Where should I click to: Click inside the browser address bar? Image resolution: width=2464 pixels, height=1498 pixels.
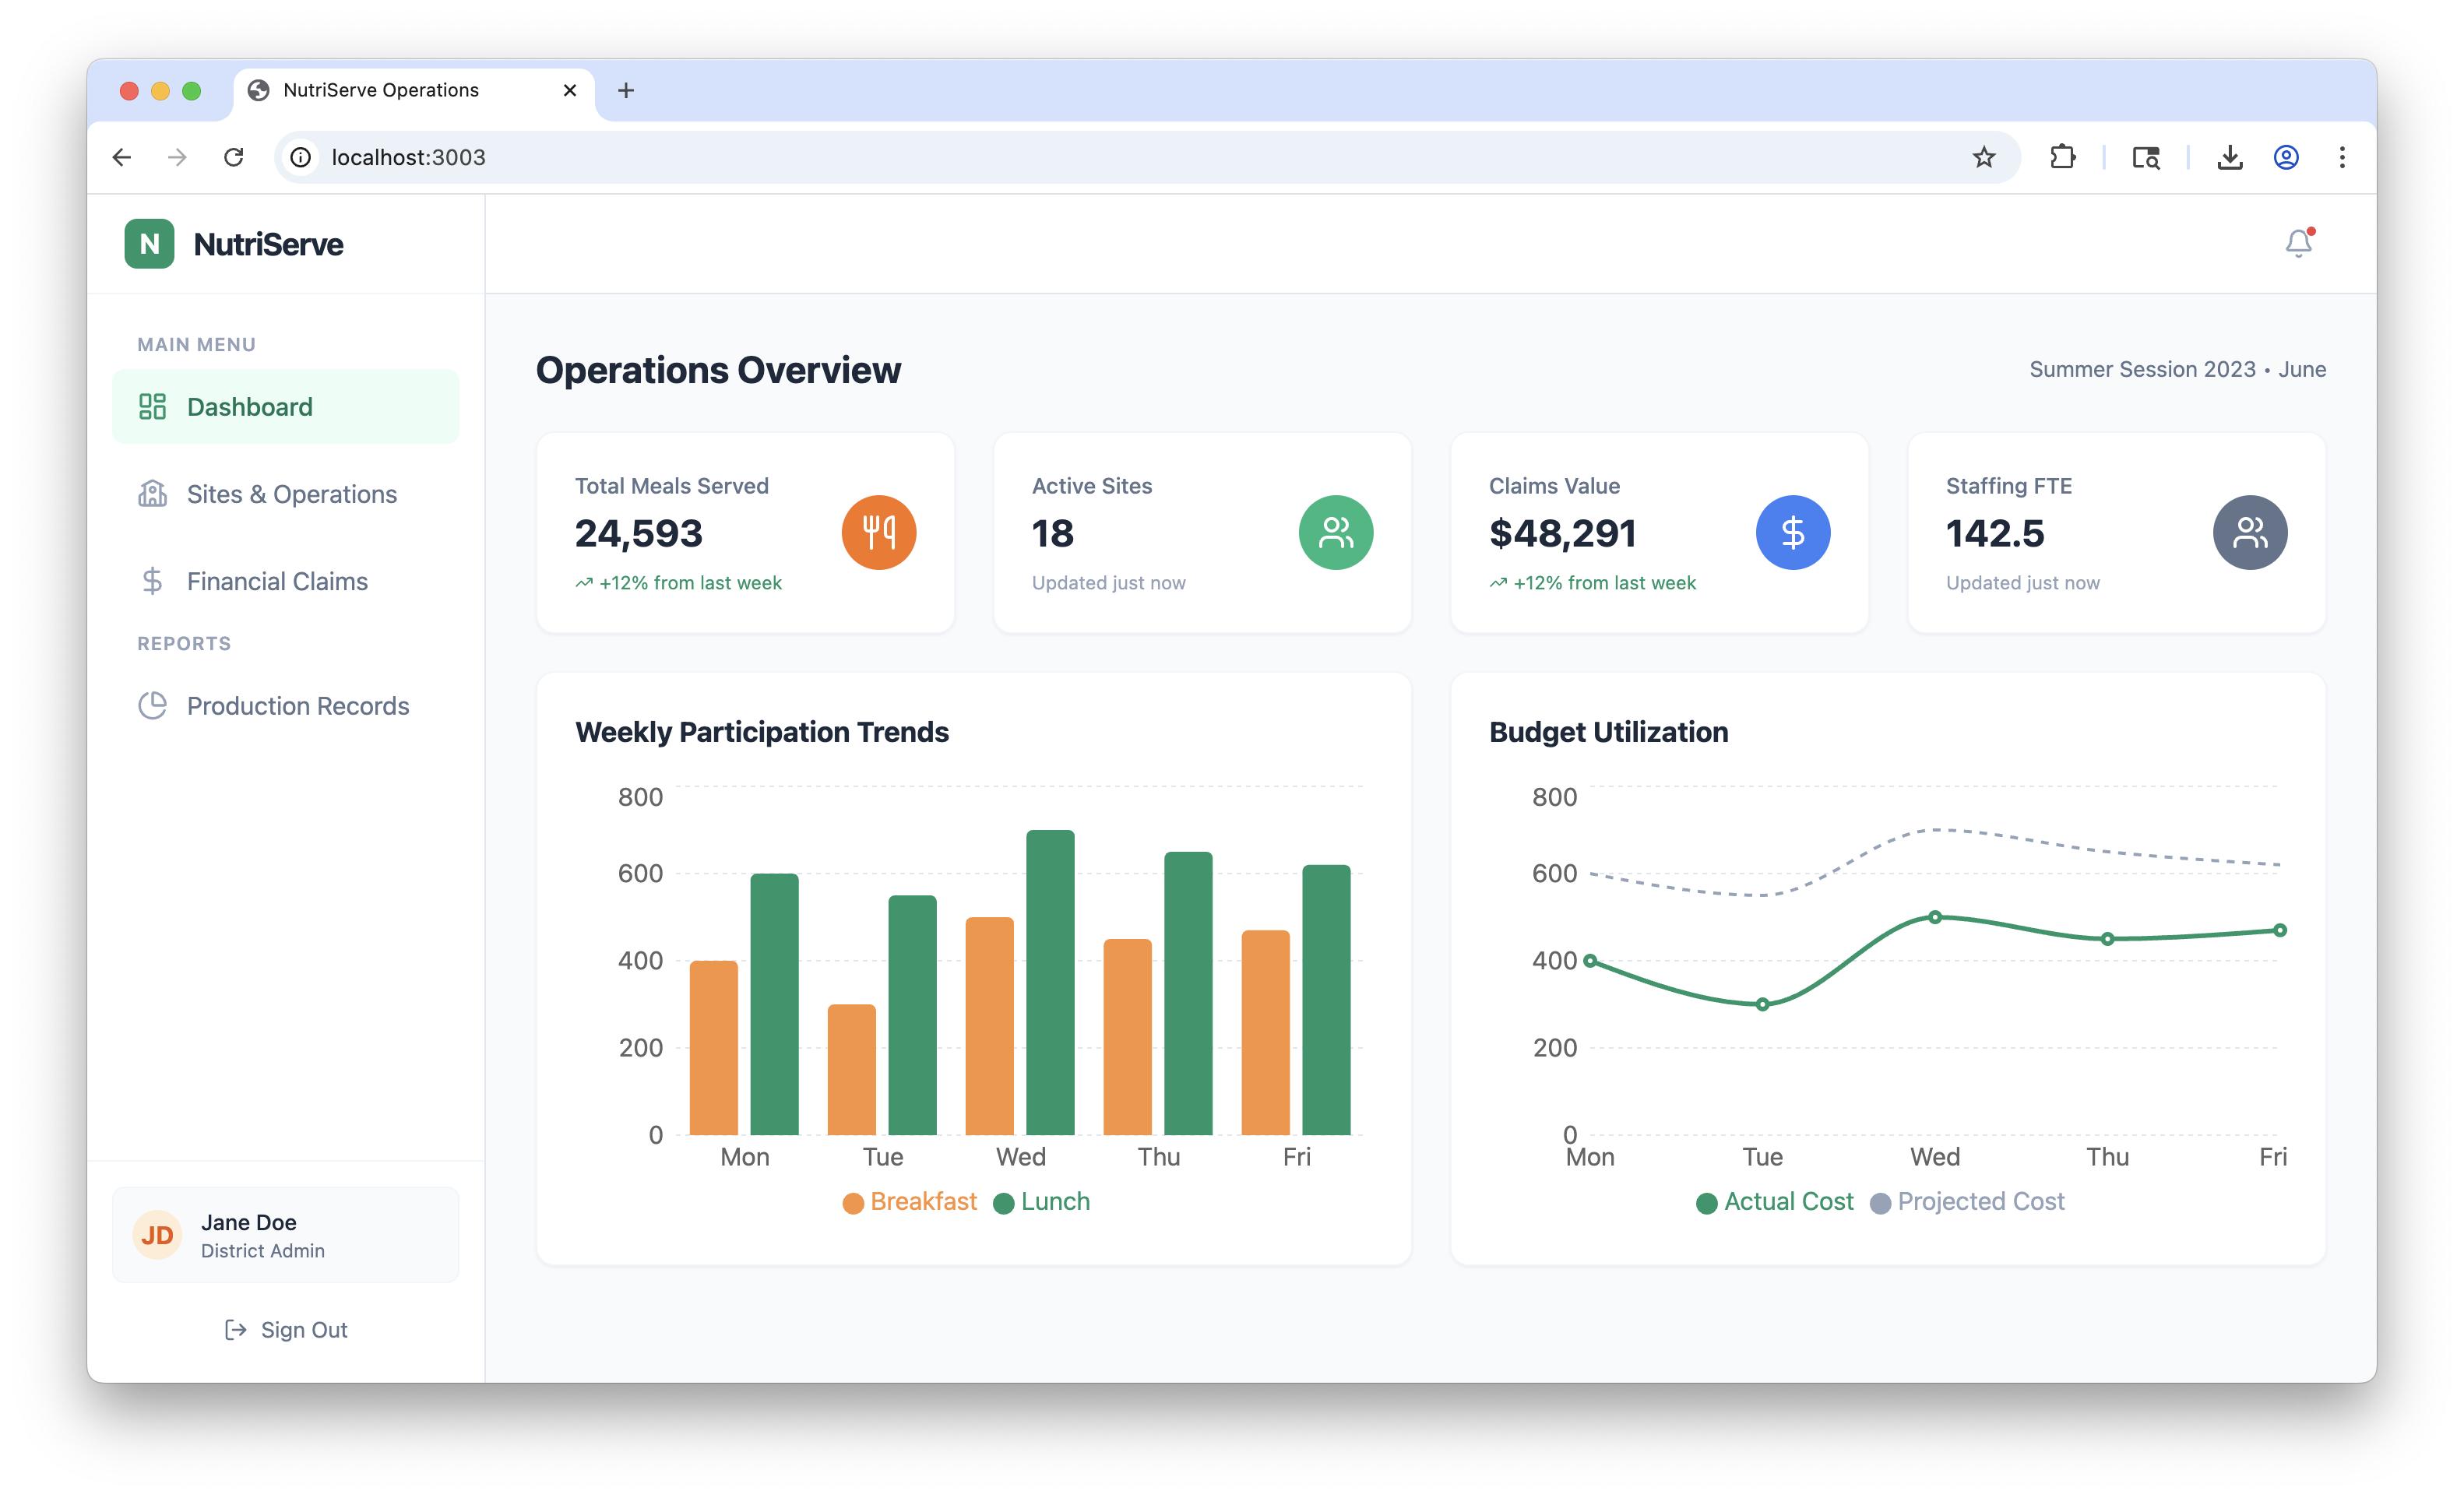[700, 157]
